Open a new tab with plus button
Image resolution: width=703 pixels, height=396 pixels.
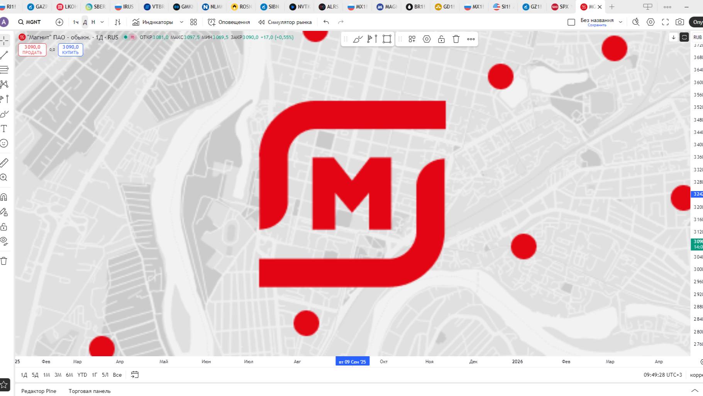pos(612,7)
